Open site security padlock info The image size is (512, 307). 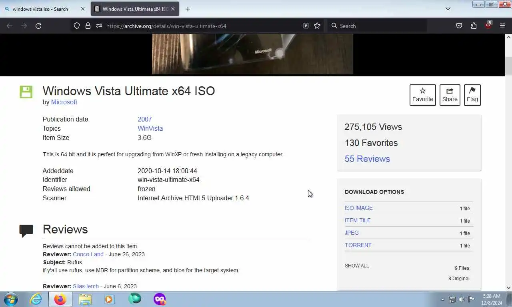pos(88,26)
